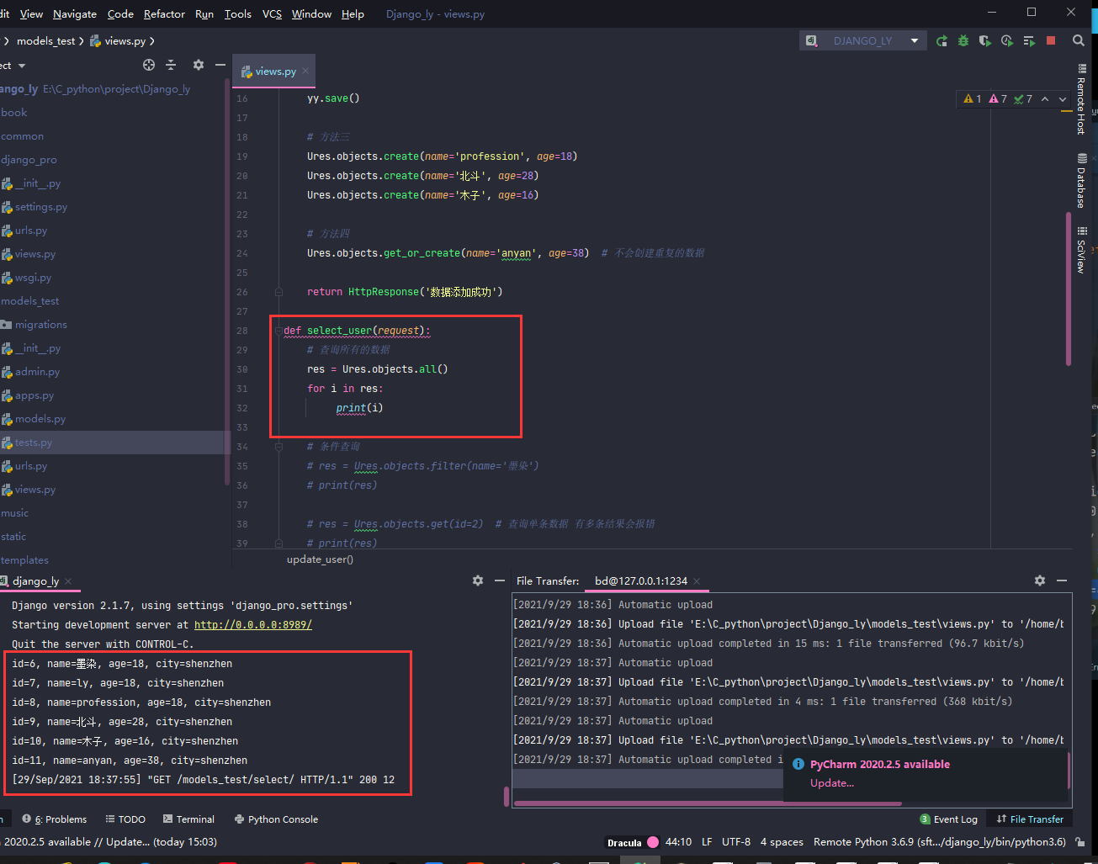1098x864 pixels.
Task: Start debugging with the green bug icon
Action: coord(963,40)
